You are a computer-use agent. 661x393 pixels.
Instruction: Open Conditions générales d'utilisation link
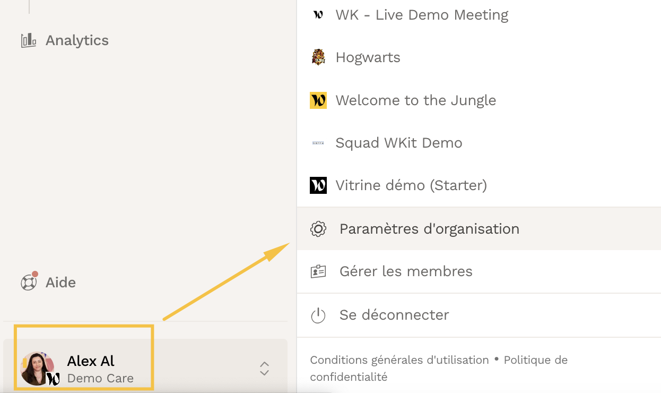point(399,360)
